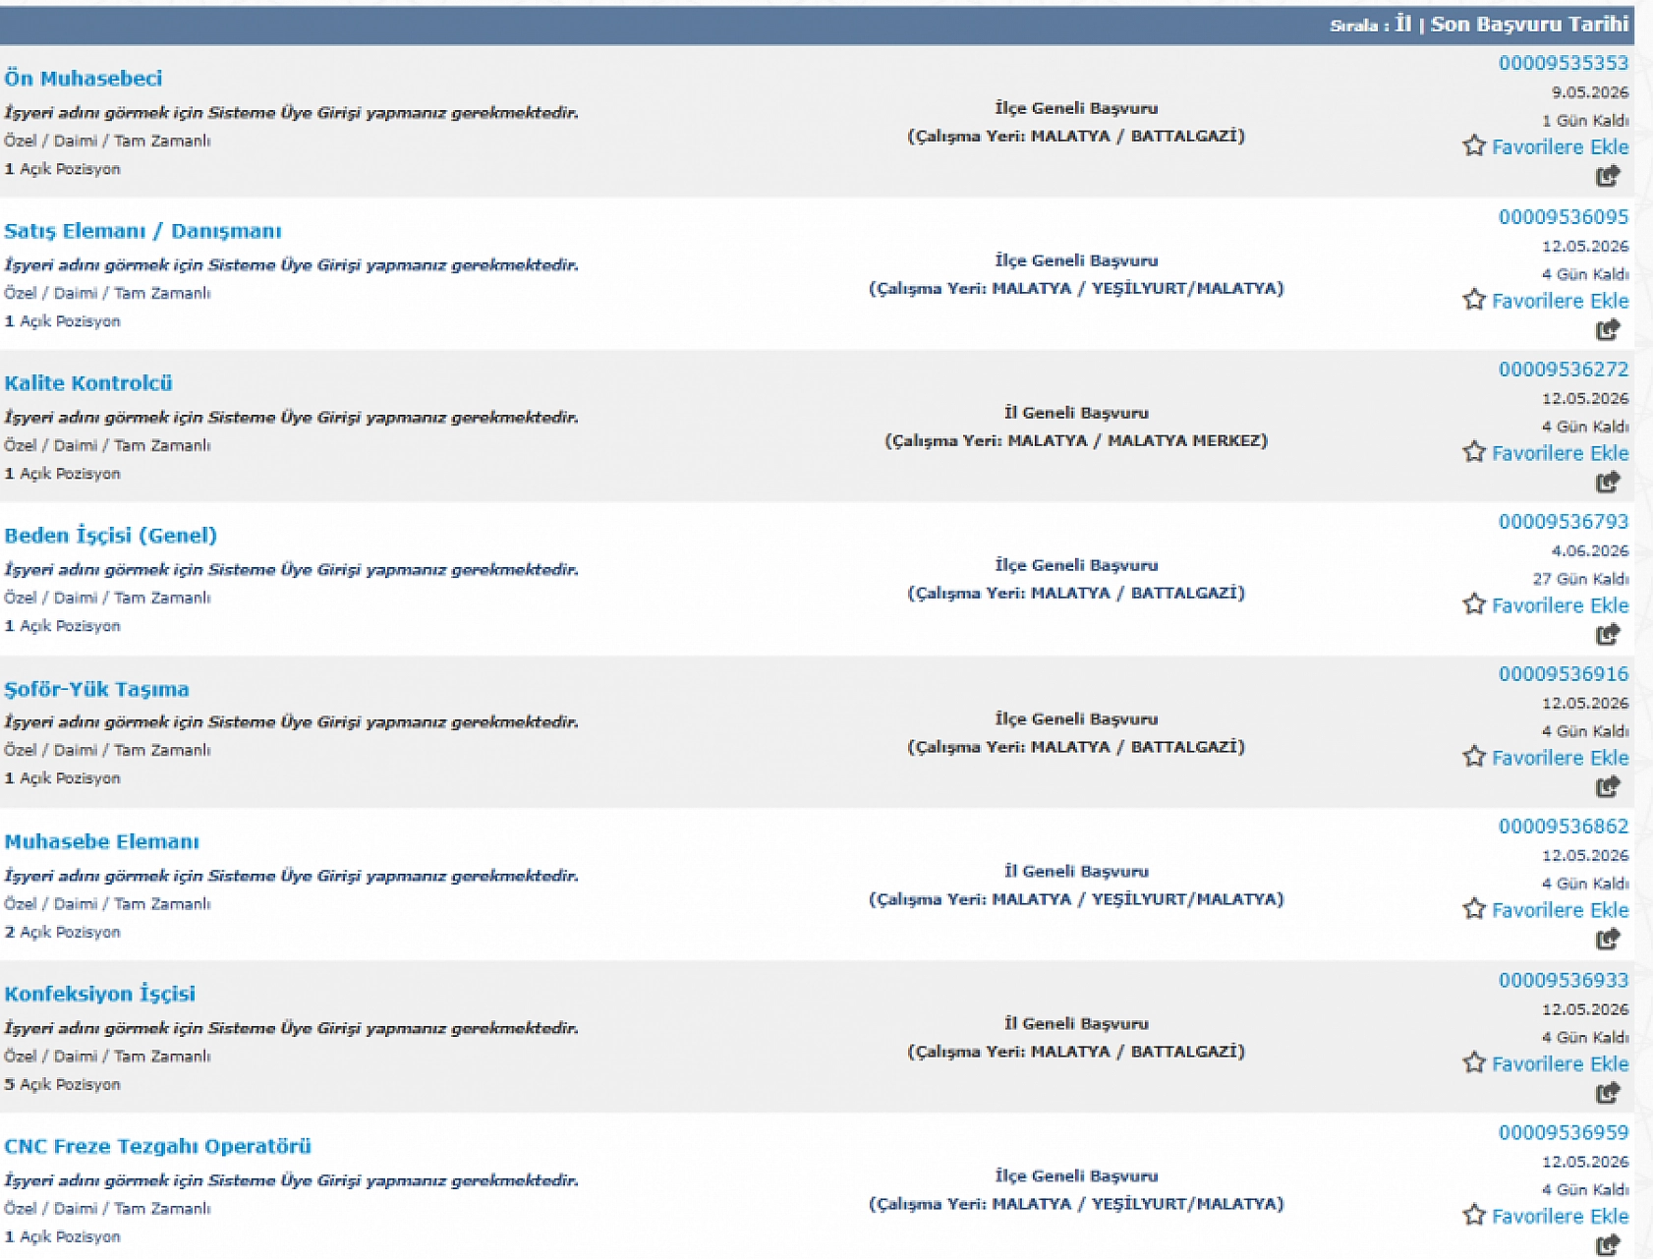Click the favorite star for Kalite Kontrolcü listing

(1473, 452)
